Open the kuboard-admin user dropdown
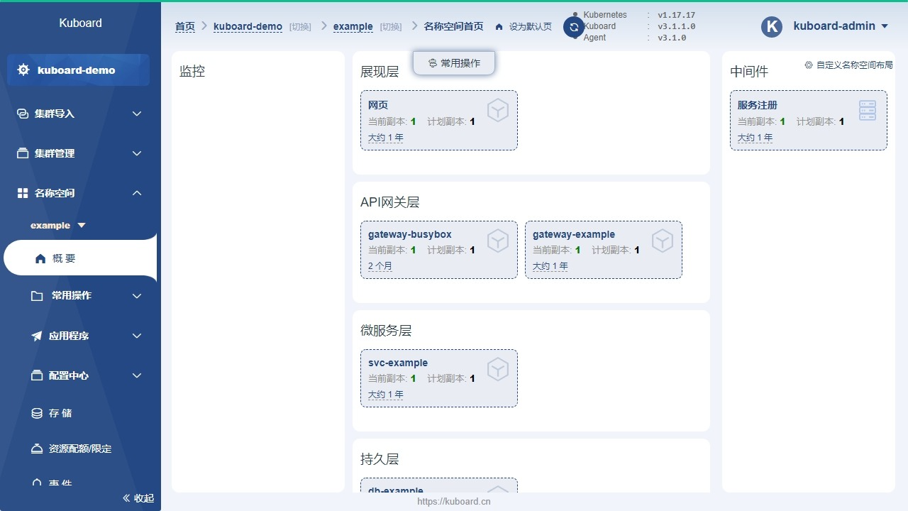908x511 pixels. [x=841, y=26]
